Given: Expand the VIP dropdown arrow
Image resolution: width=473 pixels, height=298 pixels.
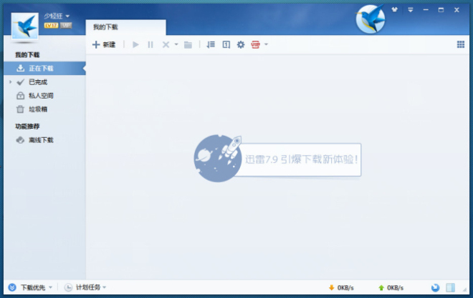Looking at the screenshot, I should [266, 44].
